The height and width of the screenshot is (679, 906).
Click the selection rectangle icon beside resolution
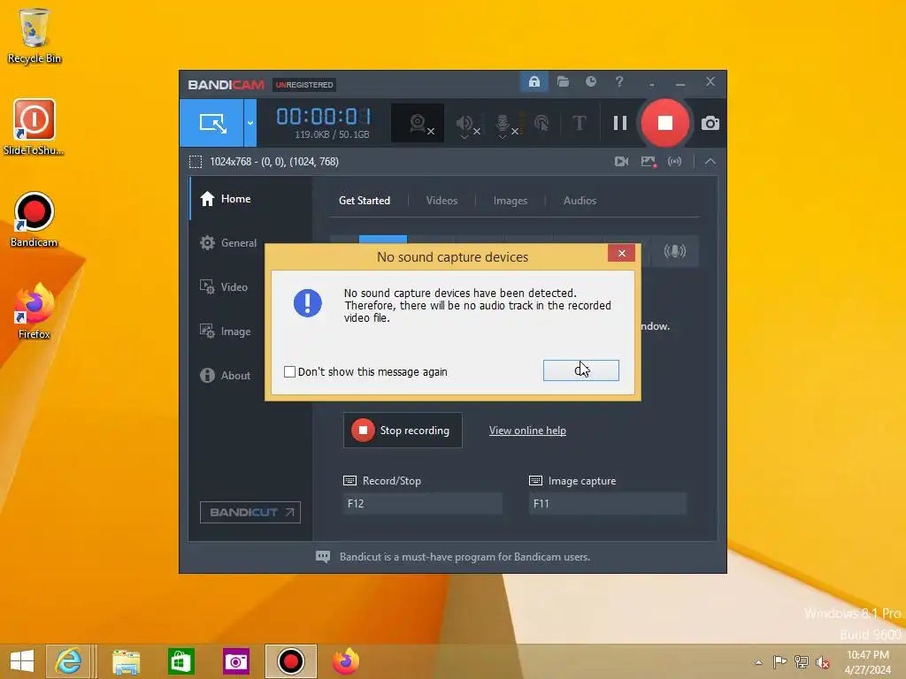pyautogui.click(x=196, y=162)
